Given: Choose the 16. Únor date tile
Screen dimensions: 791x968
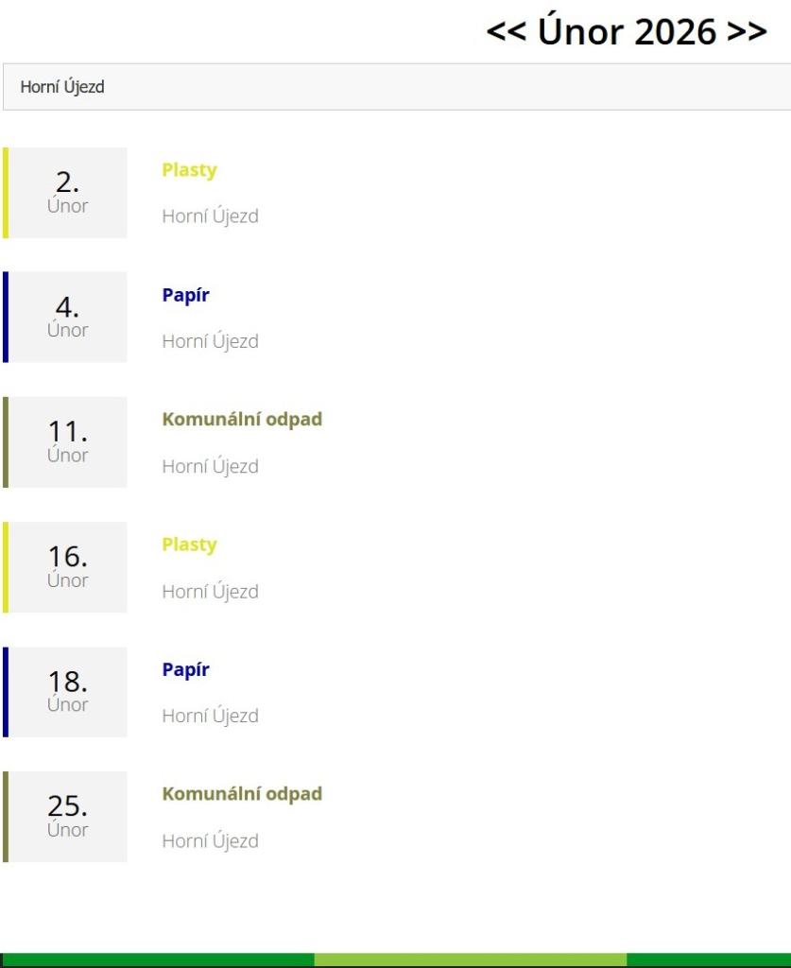Looking at the screenshot, I should (x=68, y=567).
